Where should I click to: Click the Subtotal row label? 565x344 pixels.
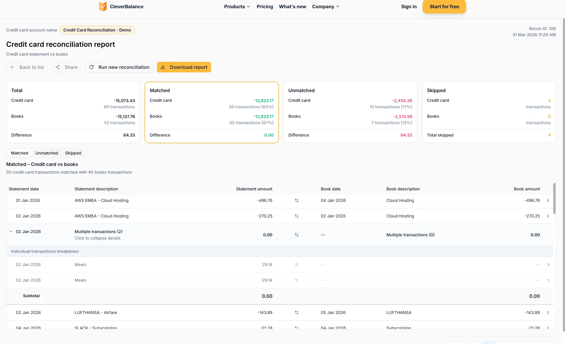31,296
